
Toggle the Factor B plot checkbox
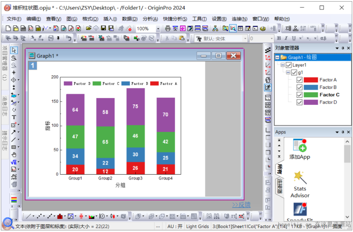point(299,87)
